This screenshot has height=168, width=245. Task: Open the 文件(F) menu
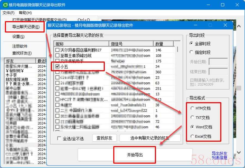(8, 13)
